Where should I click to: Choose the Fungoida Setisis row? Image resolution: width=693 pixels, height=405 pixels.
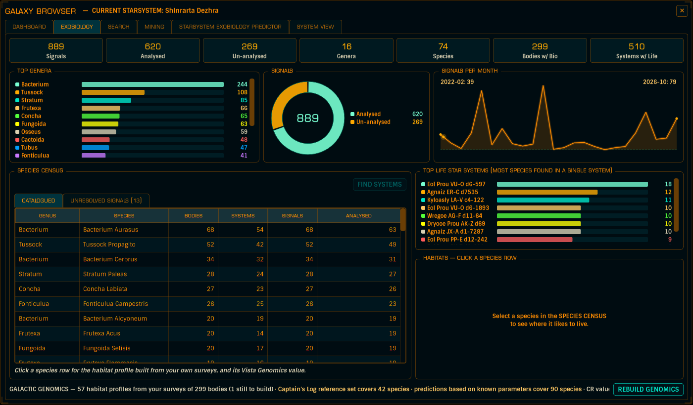208,348
